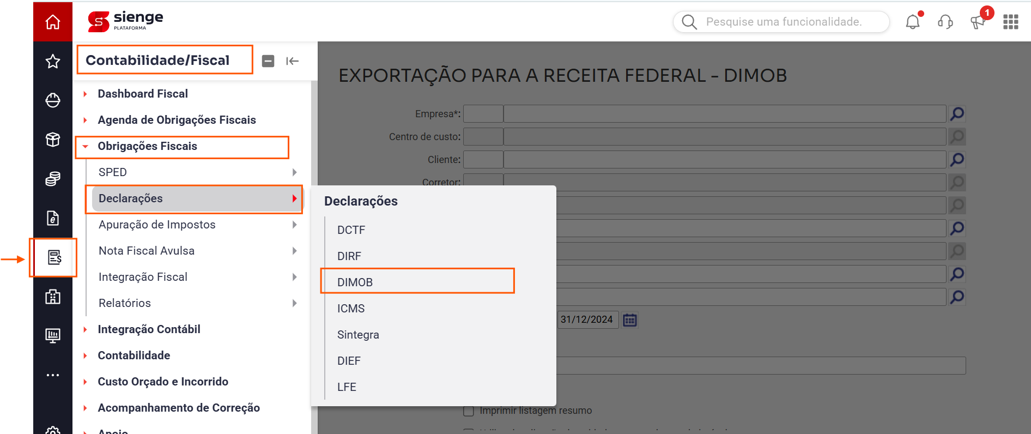Open the favorites star in the sidebar
This screenshot has width=1031, height=434.
(x=53, y=61)
